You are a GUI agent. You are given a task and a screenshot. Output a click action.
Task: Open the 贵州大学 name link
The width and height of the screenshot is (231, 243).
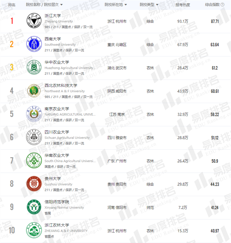(53, 179)
